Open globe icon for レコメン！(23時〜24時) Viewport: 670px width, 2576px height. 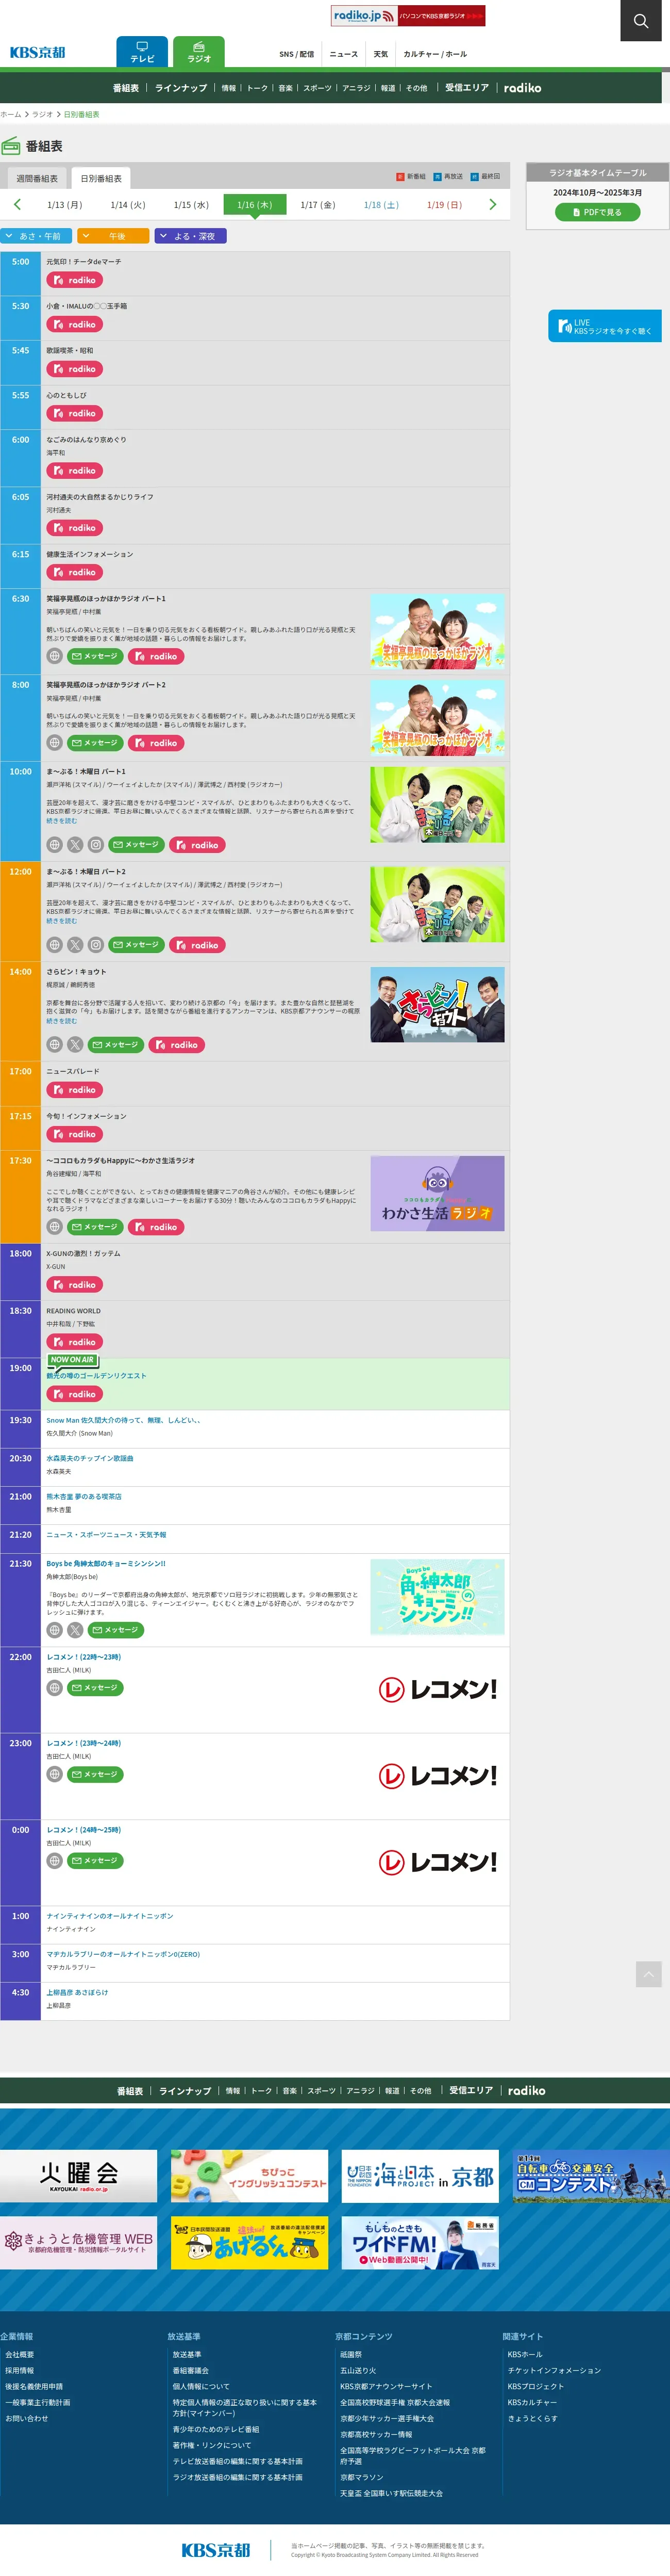(x=55, y=1774)
